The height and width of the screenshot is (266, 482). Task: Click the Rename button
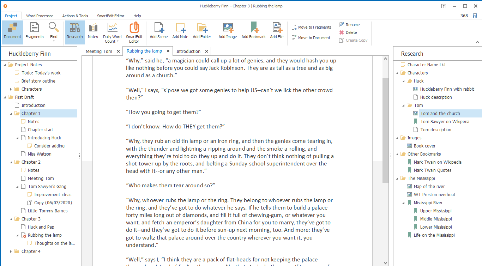[349, 25]
